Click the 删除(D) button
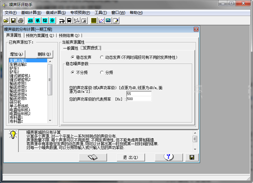The image size is (253, 183). pyautogui.click(x=44, y=54)
